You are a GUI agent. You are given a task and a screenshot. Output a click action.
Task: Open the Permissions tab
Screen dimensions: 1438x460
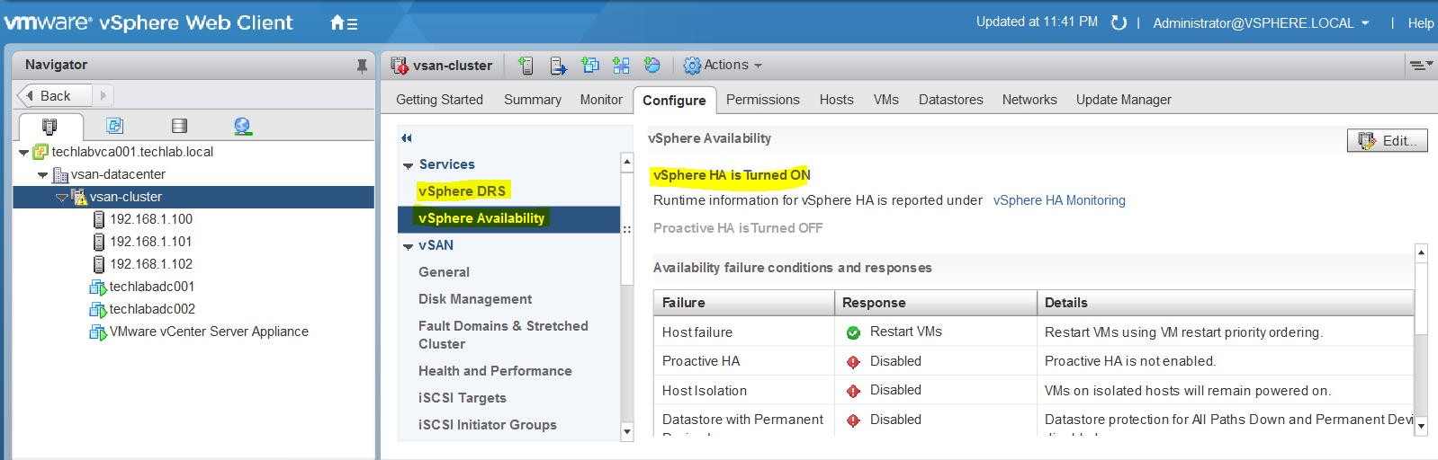(763, 100)
